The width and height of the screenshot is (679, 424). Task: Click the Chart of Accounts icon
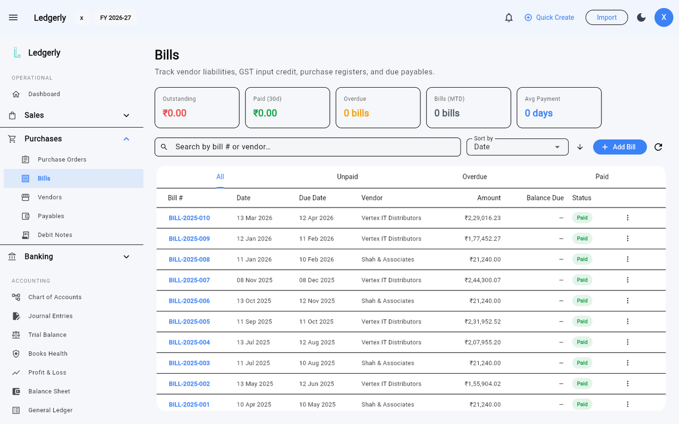(16, 297)
